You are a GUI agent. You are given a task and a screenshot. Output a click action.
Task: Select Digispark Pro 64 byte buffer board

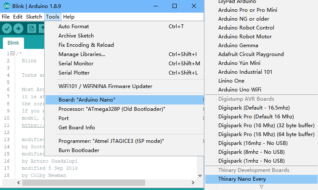[x=261, y=134]
